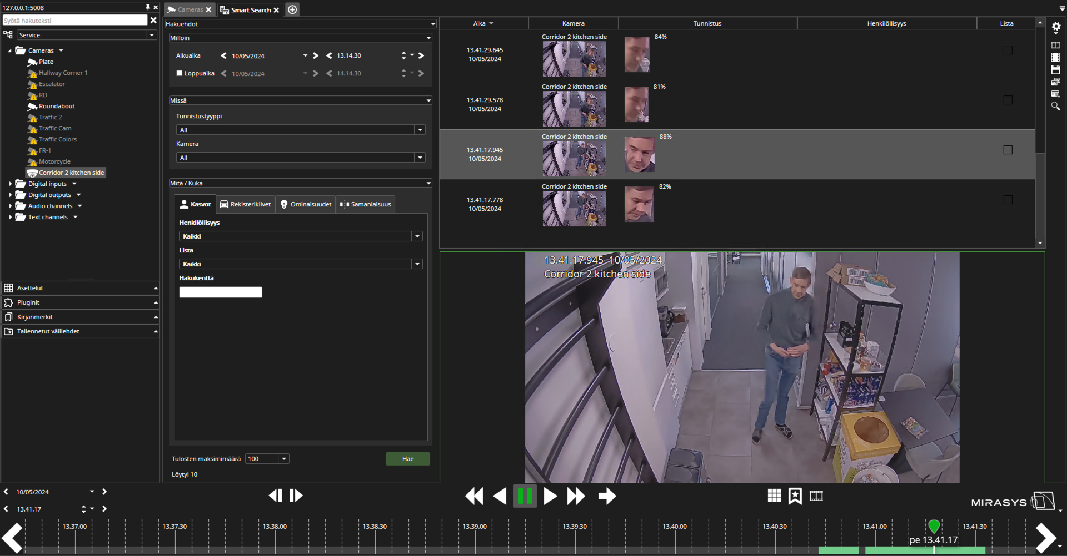The width and height of the screenshot is (1067, 556).
Task: Switch to the Rekisterikilvet tab
Action: point(245,204)
